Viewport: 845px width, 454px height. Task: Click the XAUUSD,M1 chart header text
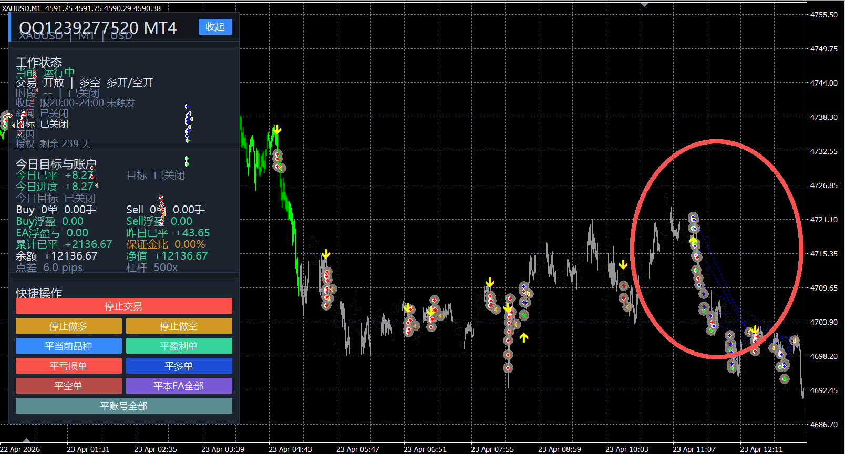point(21,8)
